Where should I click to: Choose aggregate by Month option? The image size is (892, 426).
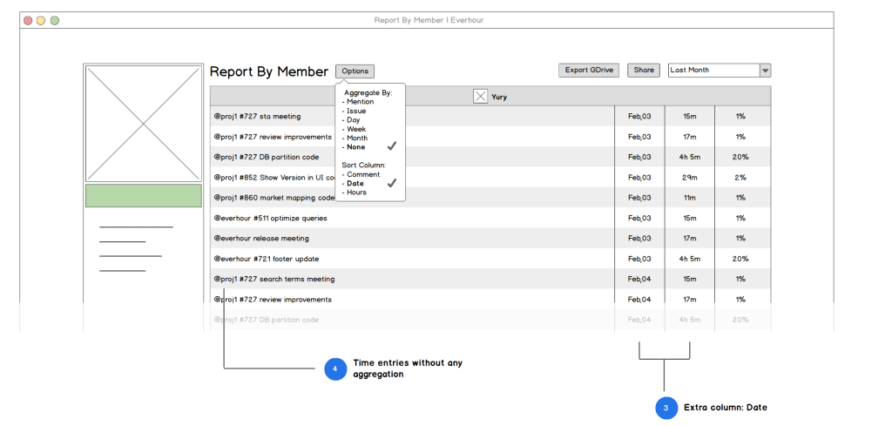pos(357,138)
